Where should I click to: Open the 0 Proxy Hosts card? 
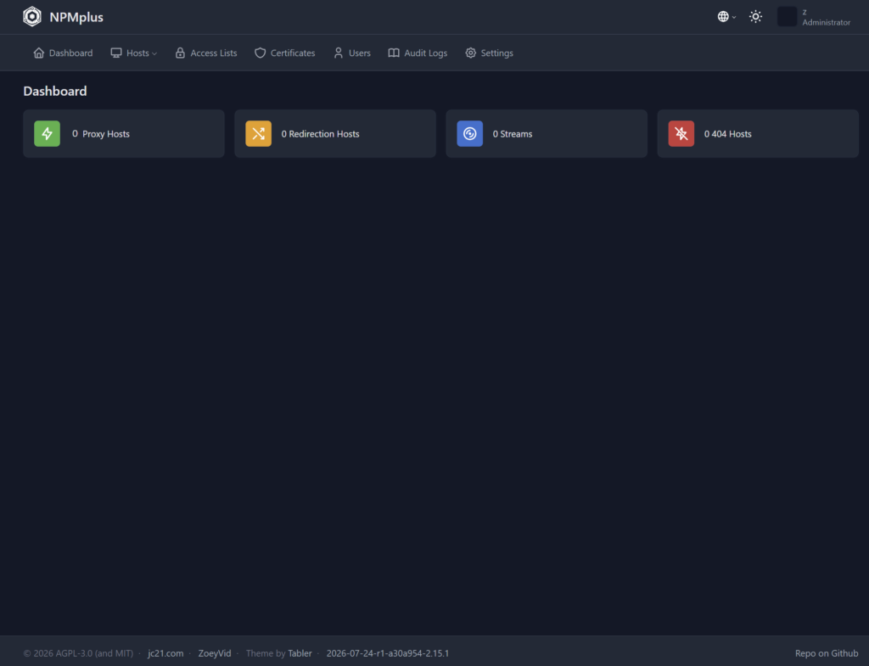(124, 133)
